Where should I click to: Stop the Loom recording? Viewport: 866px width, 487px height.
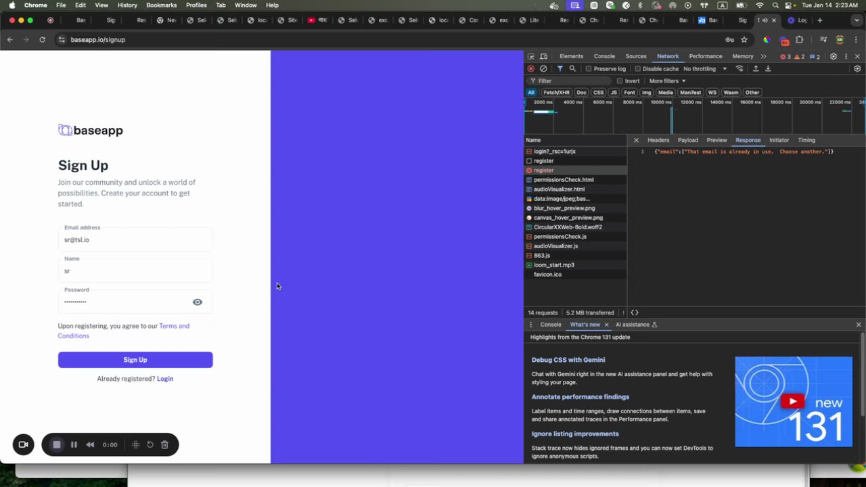pos(57,444)
